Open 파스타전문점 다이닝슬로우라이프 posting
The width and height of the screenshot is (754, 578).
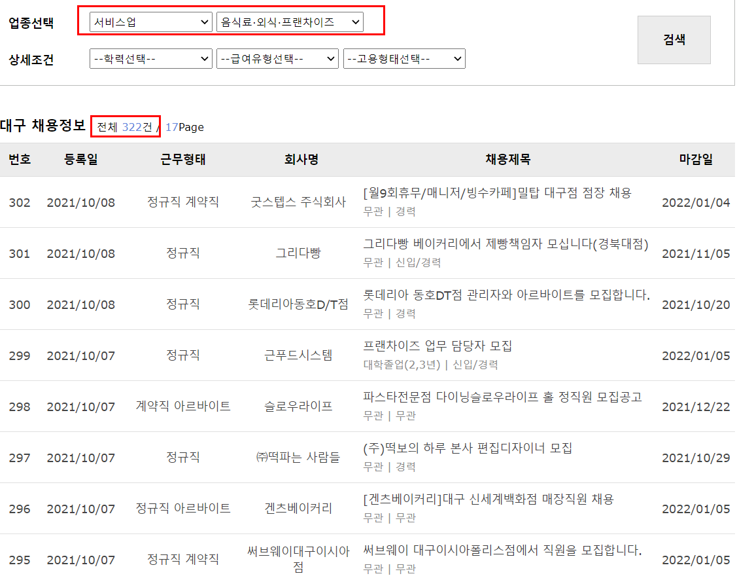tap(502, 397)
